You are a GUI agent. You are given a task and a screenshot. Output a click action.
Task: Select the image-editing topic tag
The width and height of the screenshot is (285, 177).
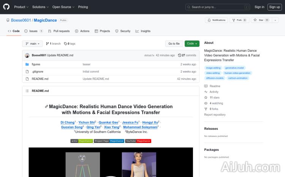[213, 68]
